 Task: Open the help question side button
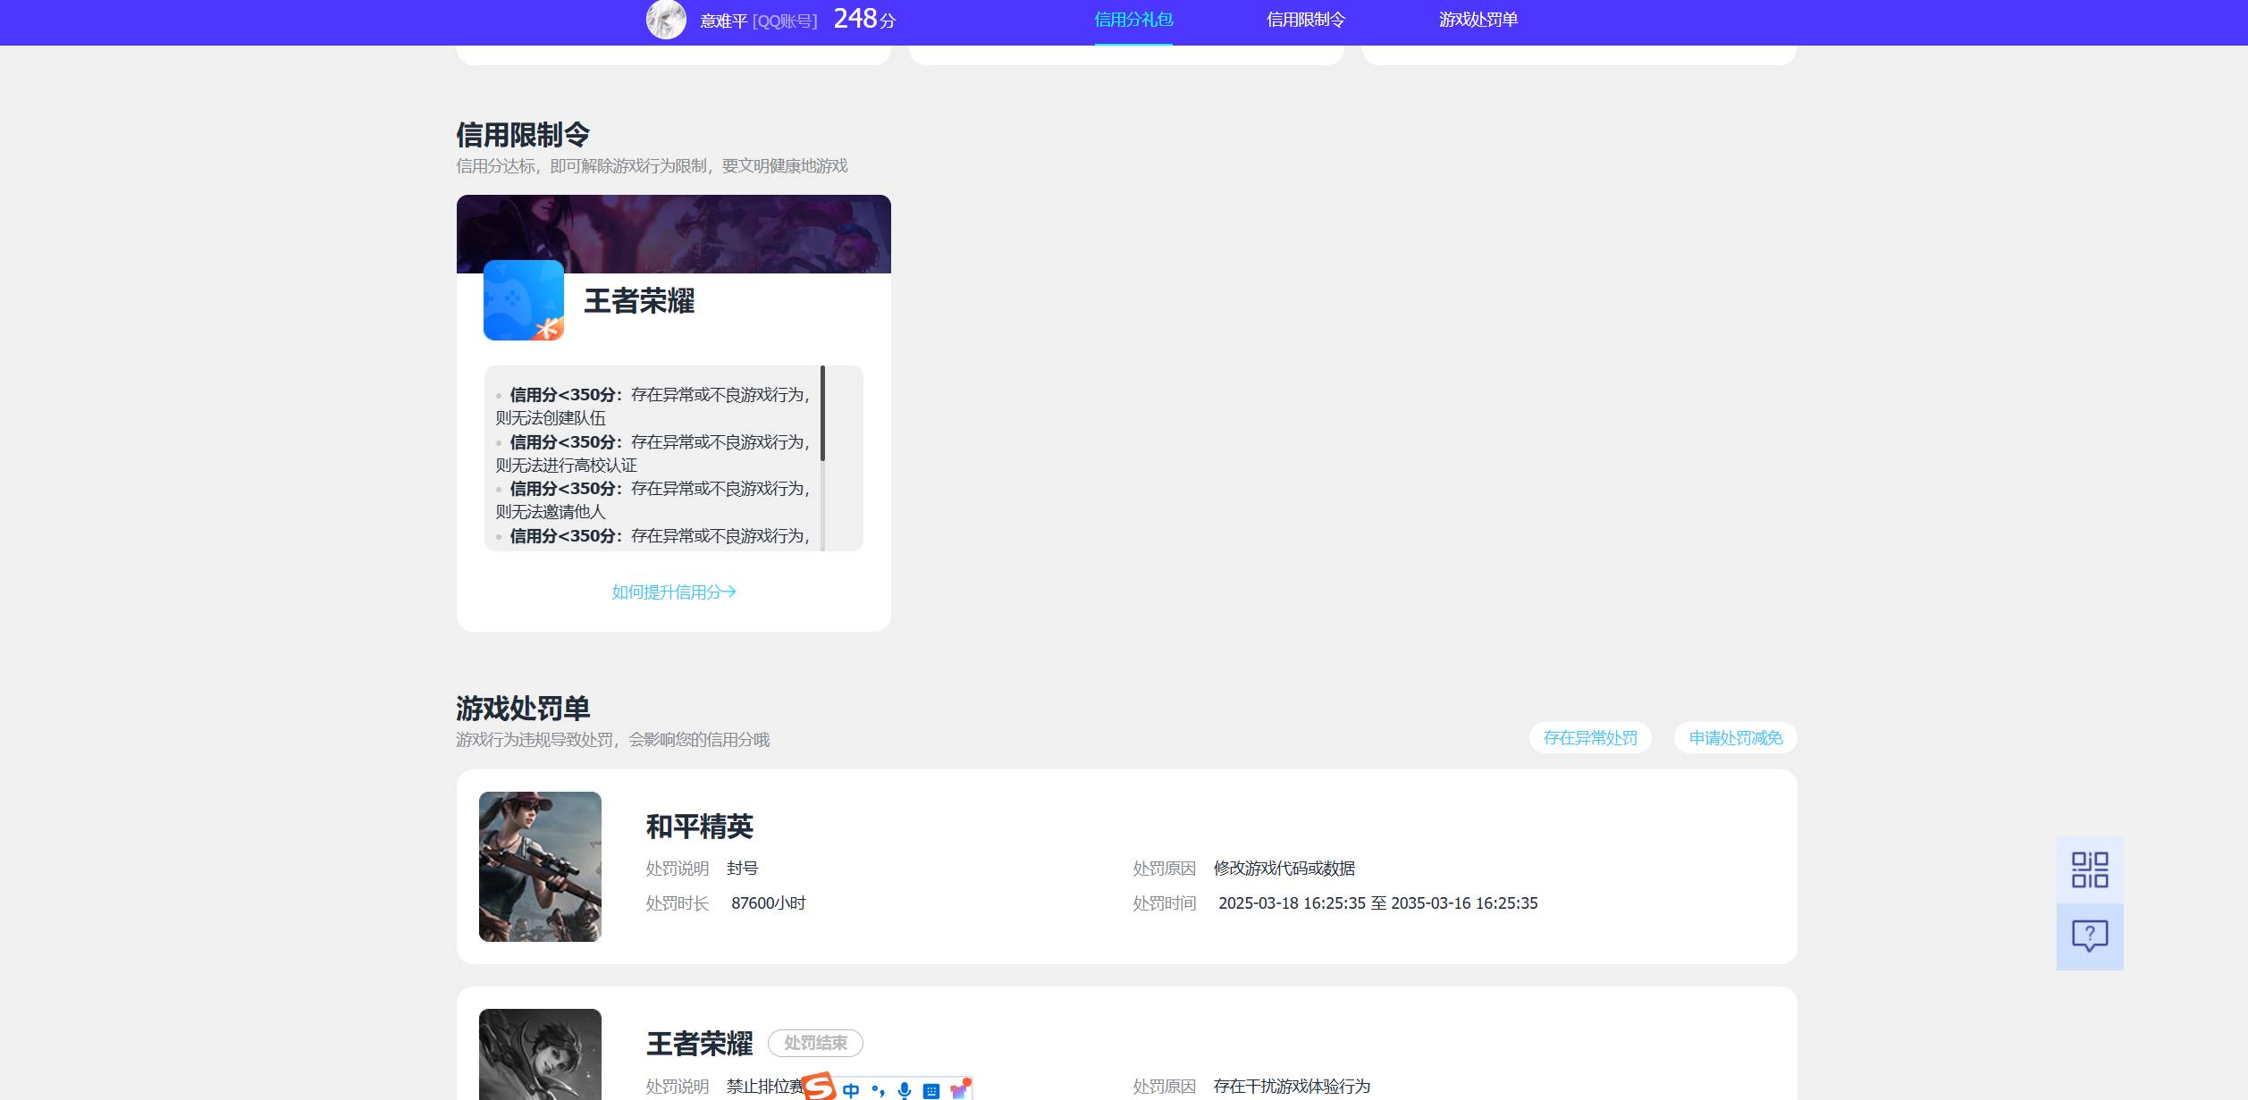[x=2090, y=936]
